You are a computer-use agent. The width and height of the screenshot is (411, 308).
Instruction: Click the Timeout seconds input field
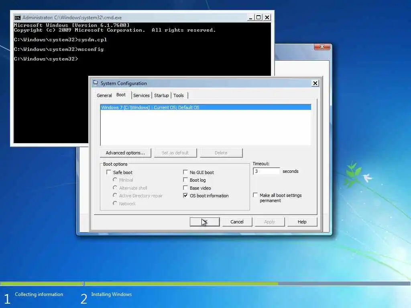267,171
